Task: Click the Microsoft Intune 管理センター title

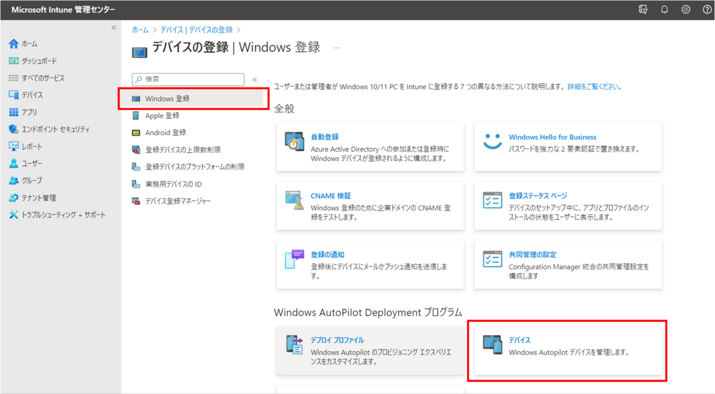Action: (63, 10)
